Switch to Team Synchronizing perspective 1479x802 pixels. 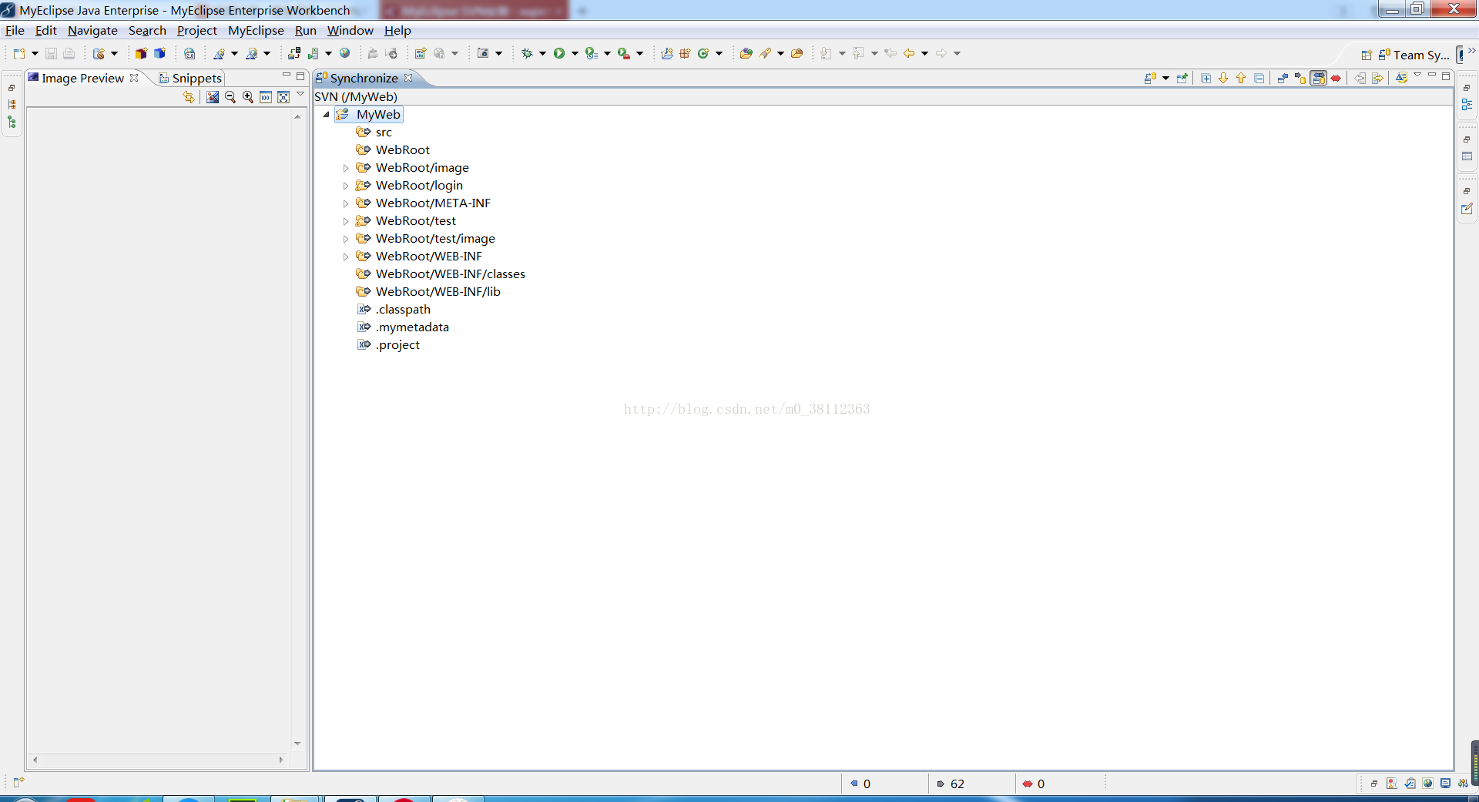coord(1414,55)
